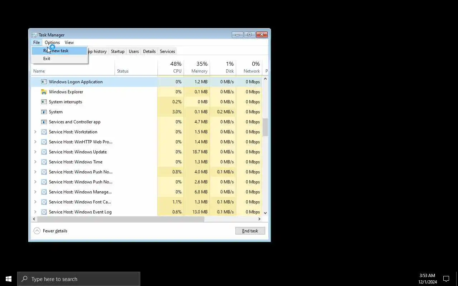This screenshot has width=458, height=286.
Task: Click 1.1% CPU value for Windows Font Ca...
Action: 177,202
